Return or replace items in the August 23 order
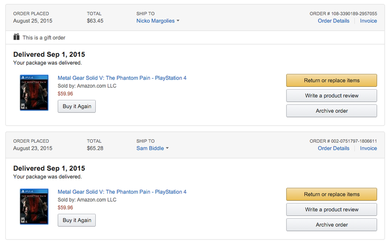The width and height of the screenshot is (389, 243). pos(332,194)
